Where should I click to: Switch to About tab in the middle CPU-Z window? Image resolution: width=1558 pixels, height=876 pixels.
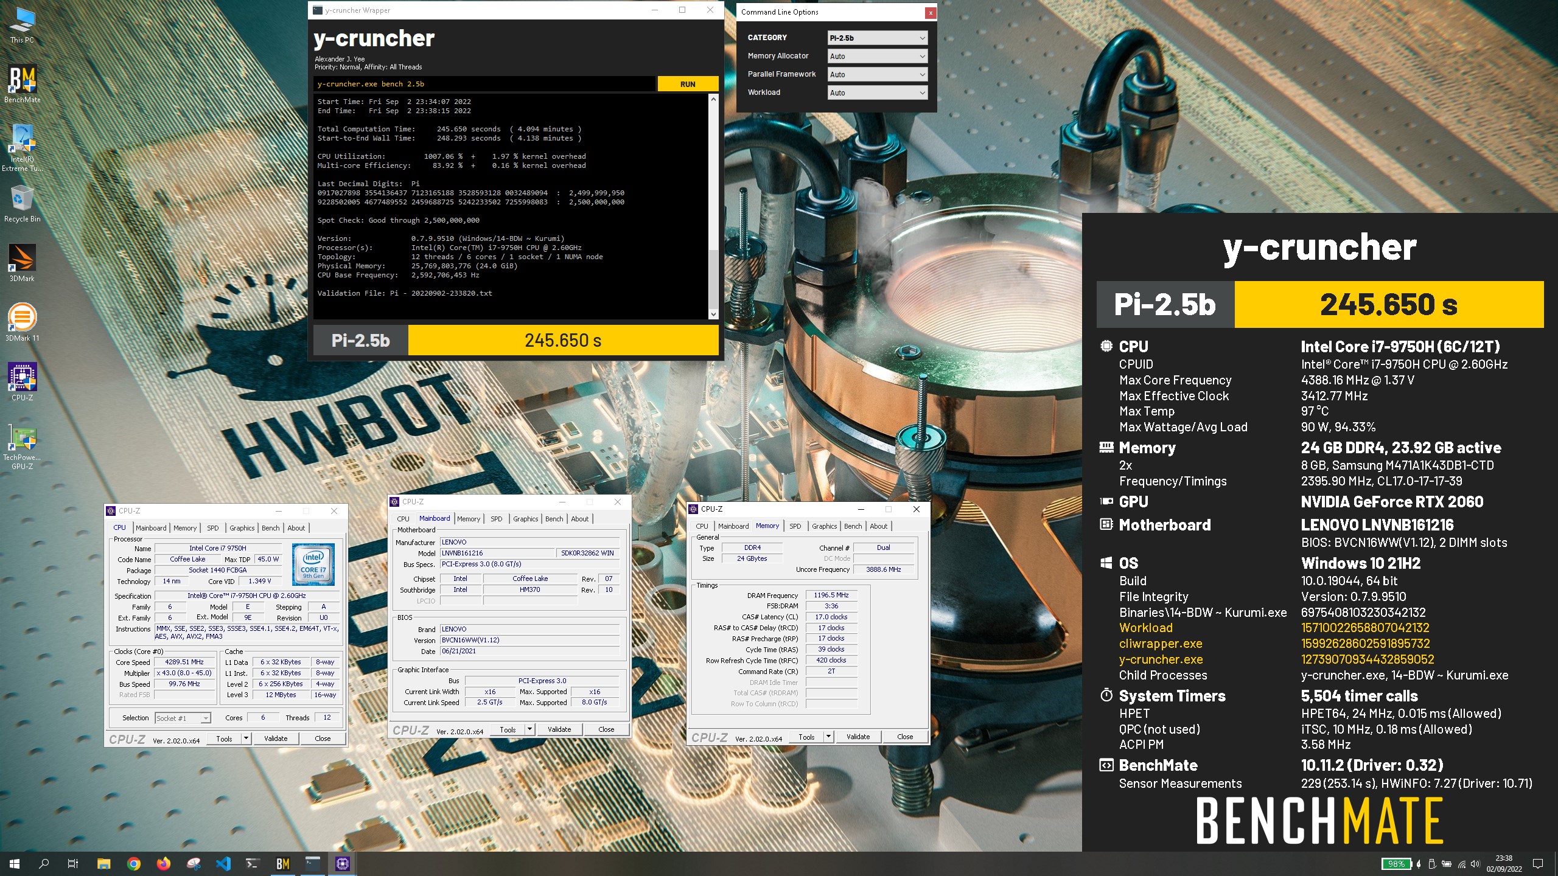580,519
